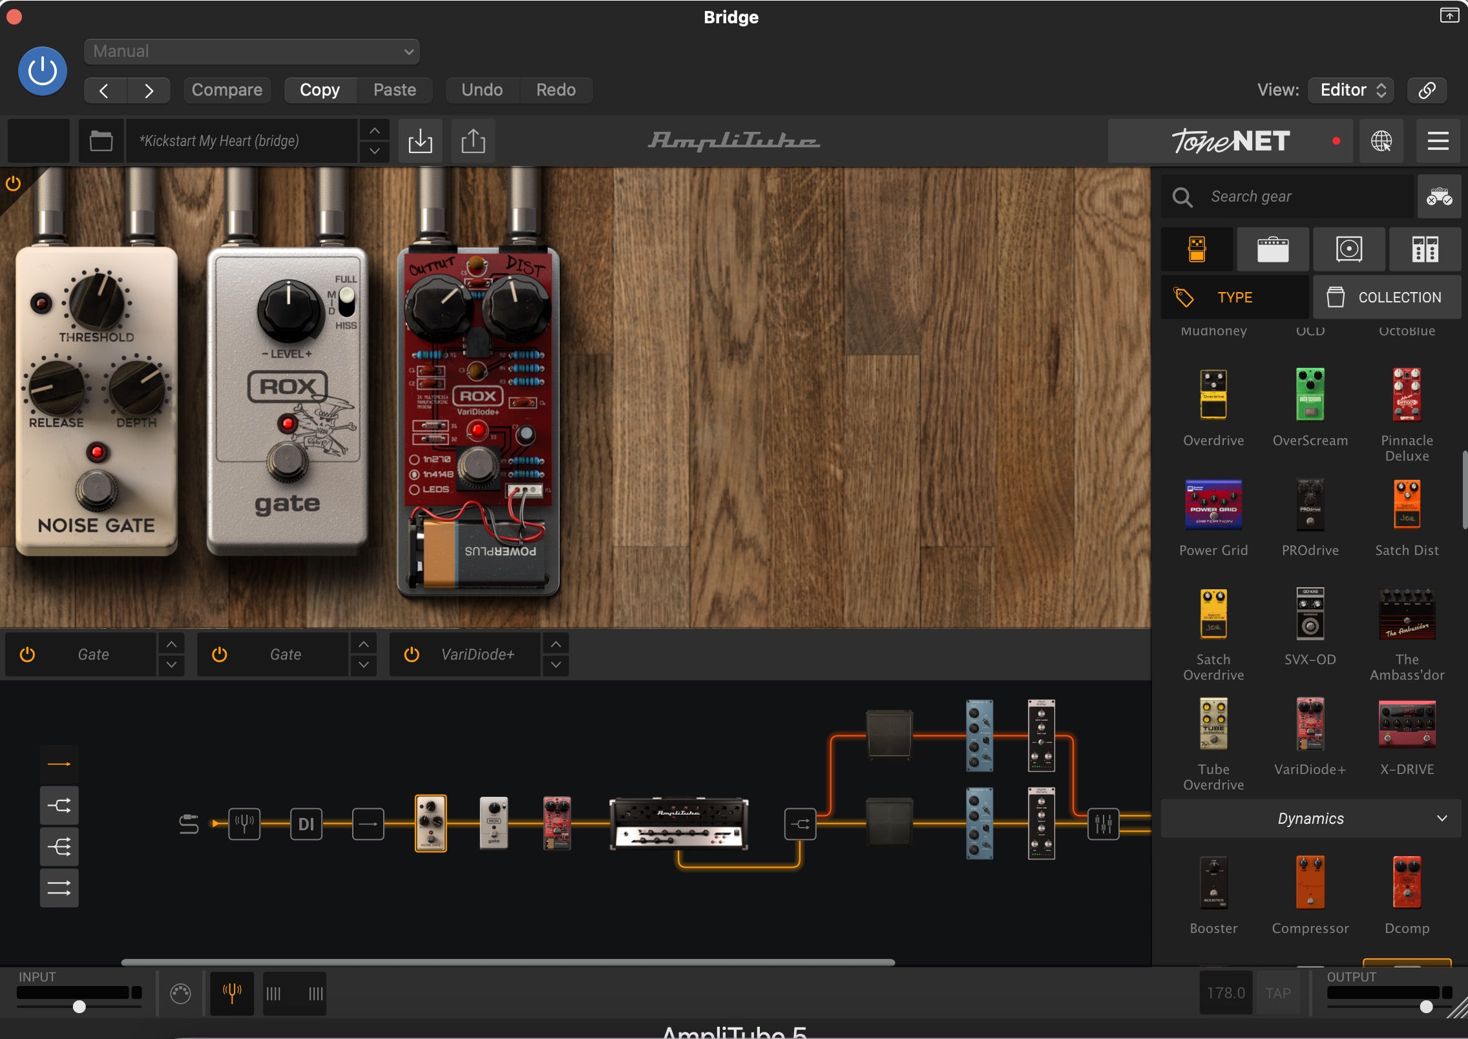Click up chevron beside VariDiode+ slot
The image size is (1468, 1039).
556,644
